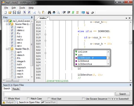This screenshot has height=106, width=134.
Task: Uncheck the ser.c checkbox
Action: (x=12, y=43)
